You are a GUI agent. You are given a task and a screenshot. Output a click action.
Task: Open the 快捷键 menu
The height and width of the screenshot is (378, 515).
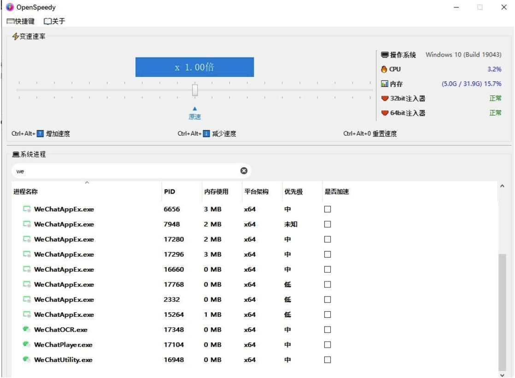[x=20, y=21]
